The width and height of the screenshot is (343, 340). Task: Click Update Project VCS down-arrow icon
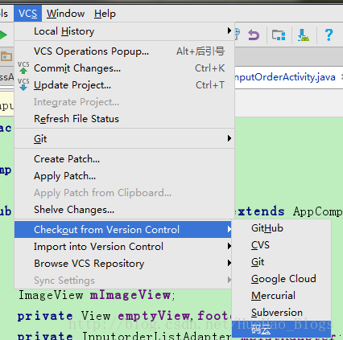coord(23,84)
